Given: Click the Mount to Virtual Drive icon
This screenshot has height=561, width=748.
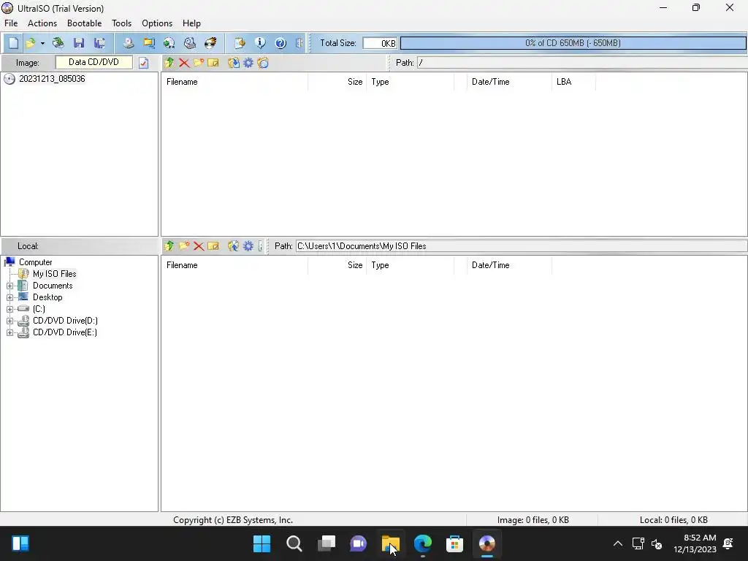Looking at the screenshot, I should click(x=190, y=43).
